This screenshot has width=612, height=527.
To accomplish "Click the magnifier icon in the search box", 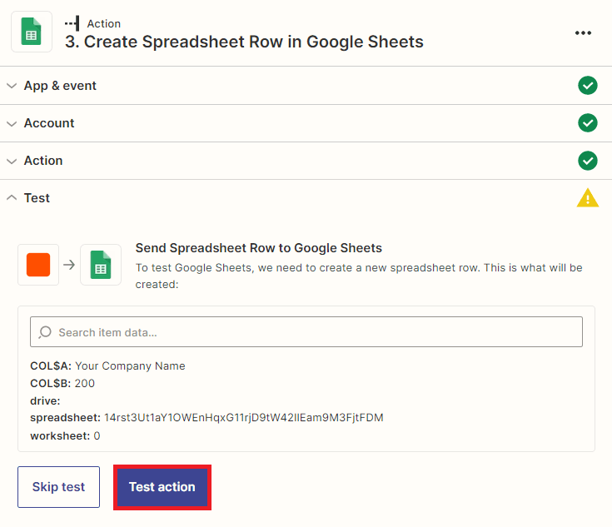I will [x=45, y=332].
